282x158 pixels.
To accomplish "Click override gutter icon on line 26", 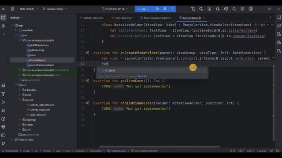I will (x=87, y=103).
